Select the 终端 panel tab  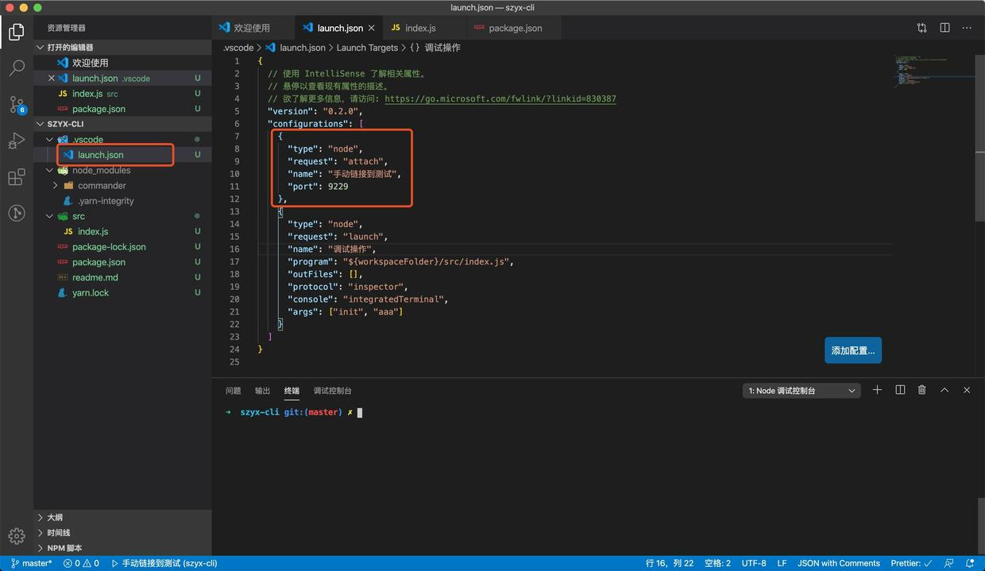click(x=292, y=391)
